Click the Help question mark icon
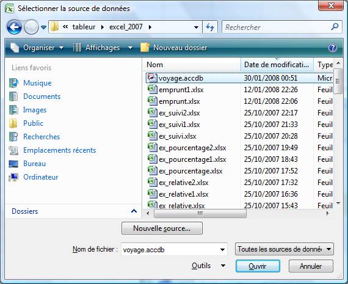 [333, 48]
